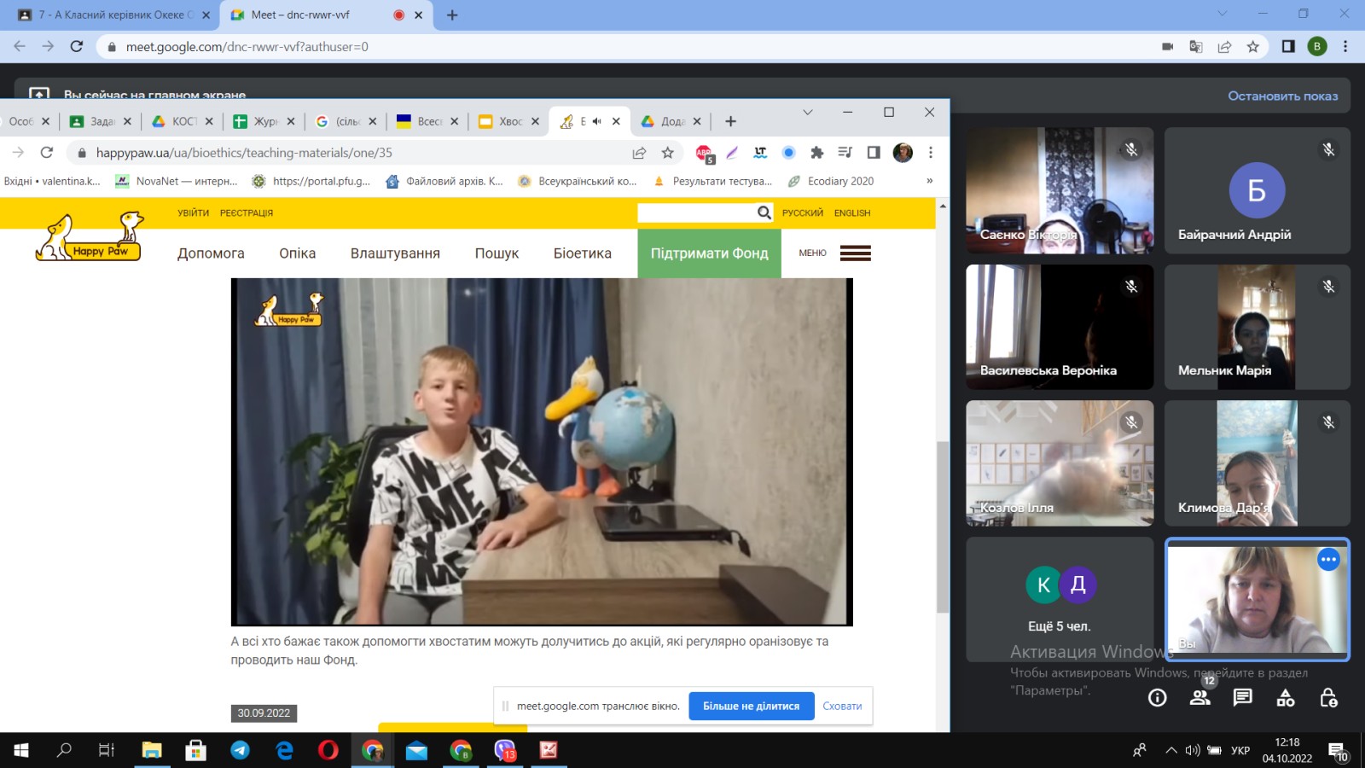The width and height of the screenshot is (1365, 768).
Task: Open the Windows Start menu
Action: tap(21, 750)
